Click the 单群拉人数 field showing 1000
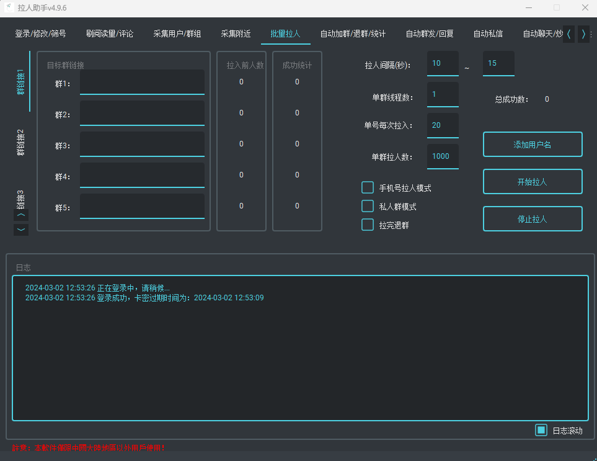The image size is (597, 461). click(443, 156)
